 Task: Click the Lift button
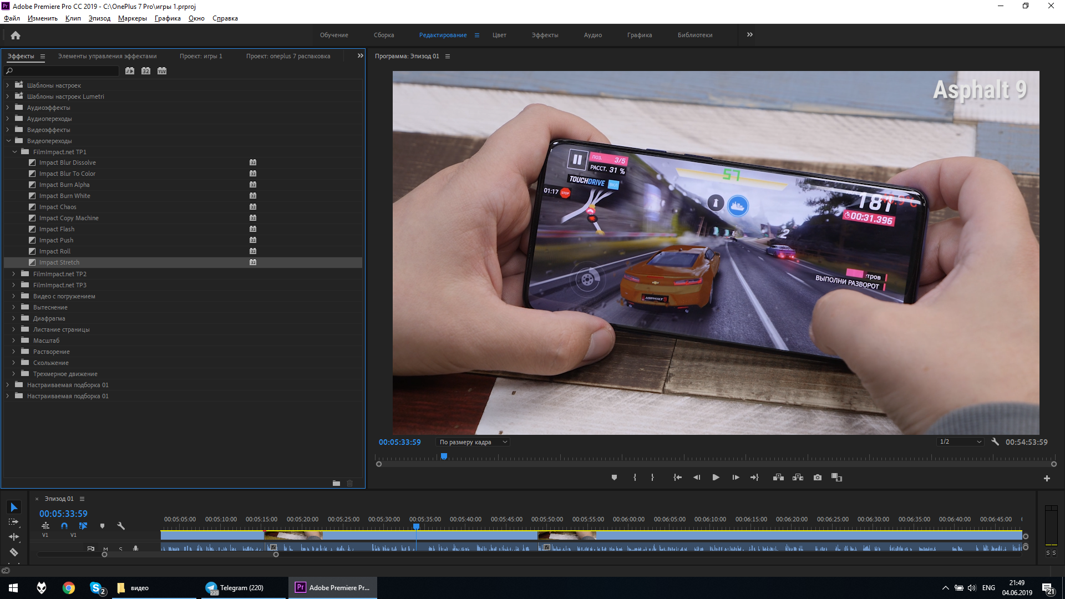click(778, 478)
